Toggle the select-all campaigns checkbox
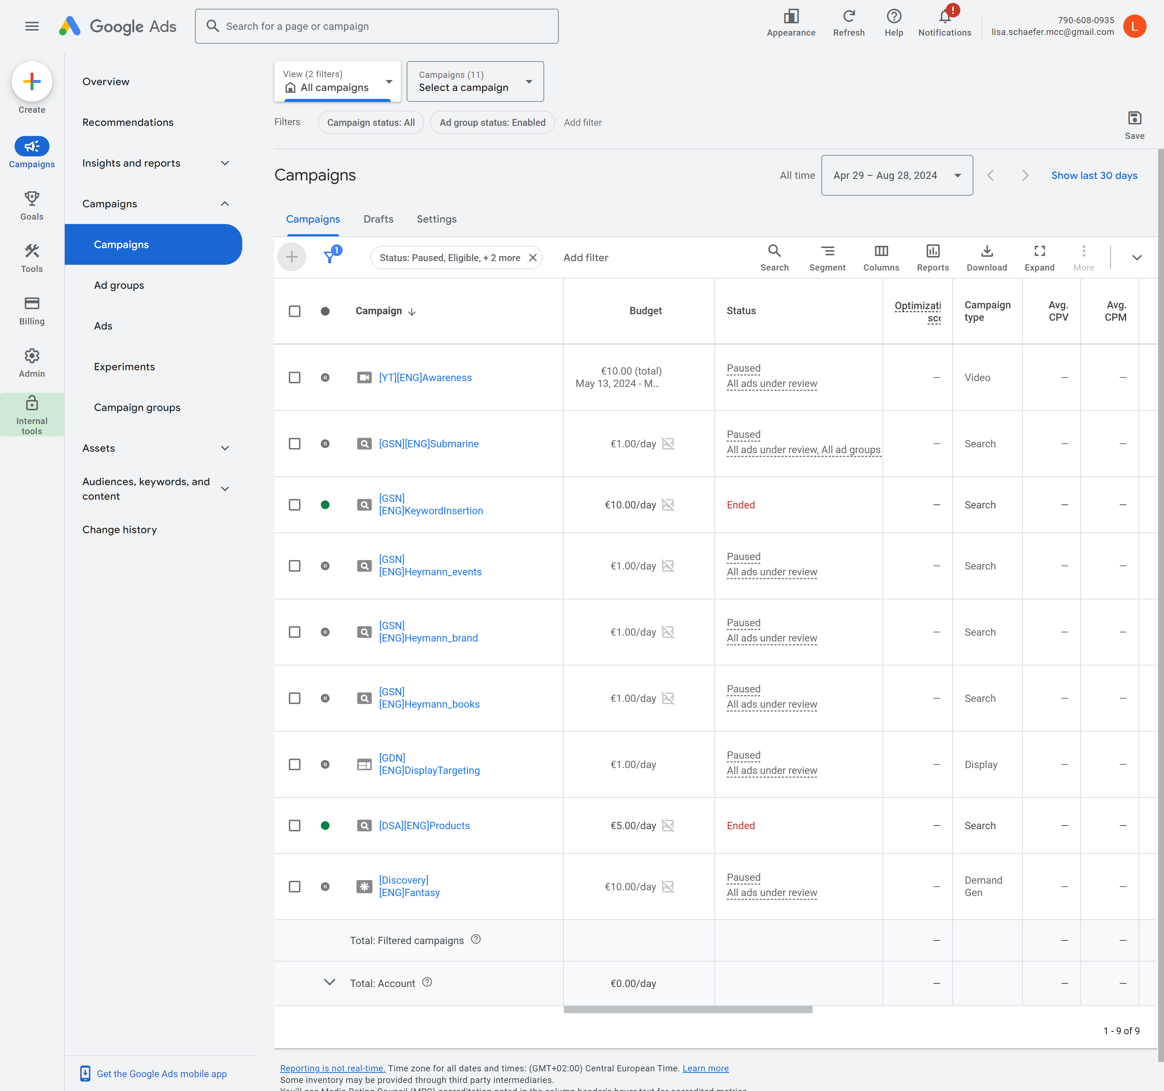The height and width of the screenshot is (1091, 1164). 295,311
